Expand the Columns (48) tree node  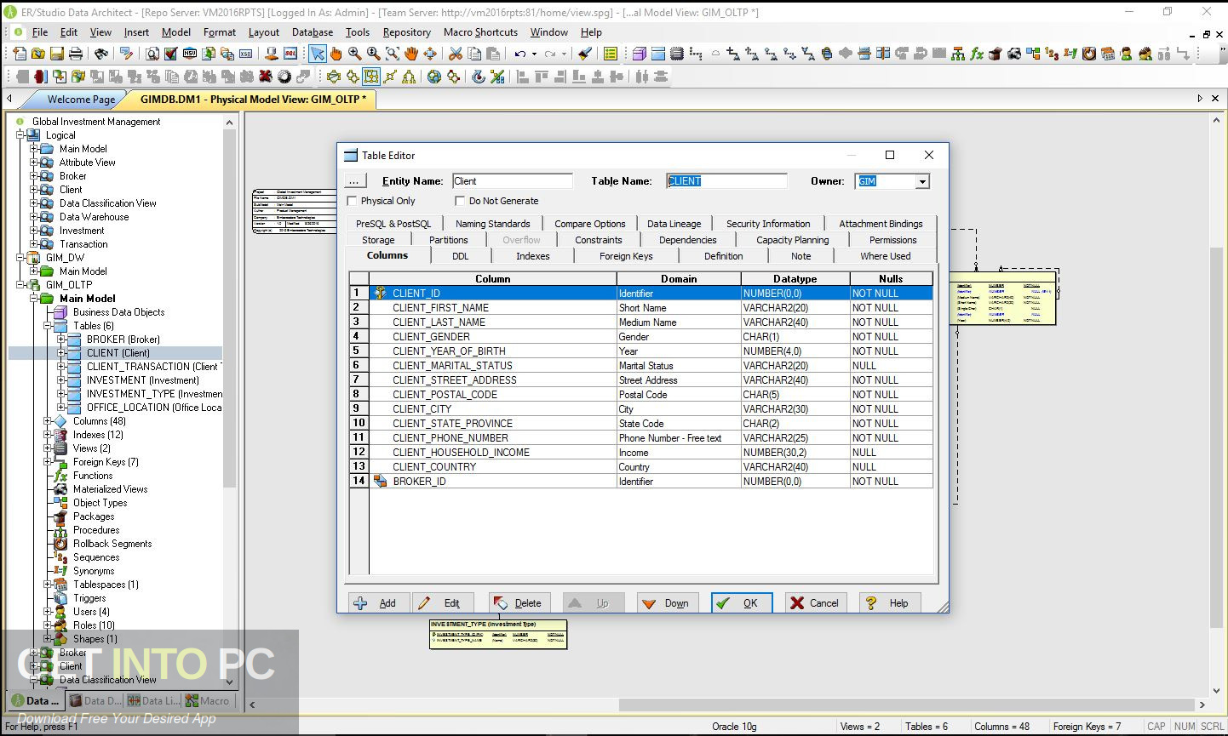(x=48, y=421)
